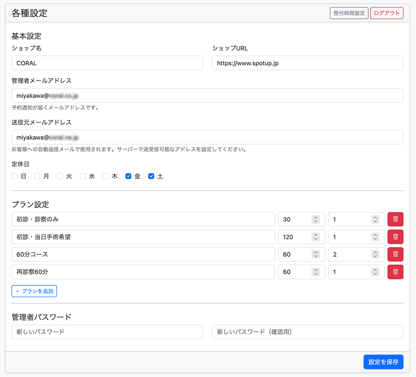Toggle the 金 closed-day checkbox
This screenshot has height=377, width=416.
click(129, 176)
